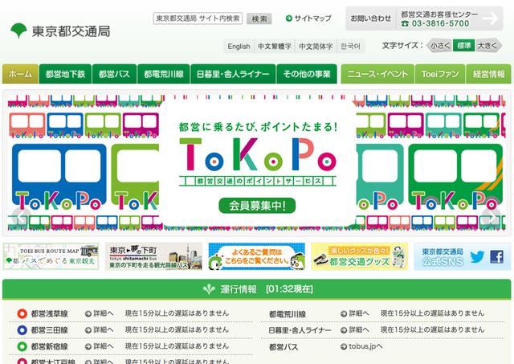This screenshot has height=364, width=514.
Task: Open the 都電荒川線 menu tab
Action: point(164,74)
